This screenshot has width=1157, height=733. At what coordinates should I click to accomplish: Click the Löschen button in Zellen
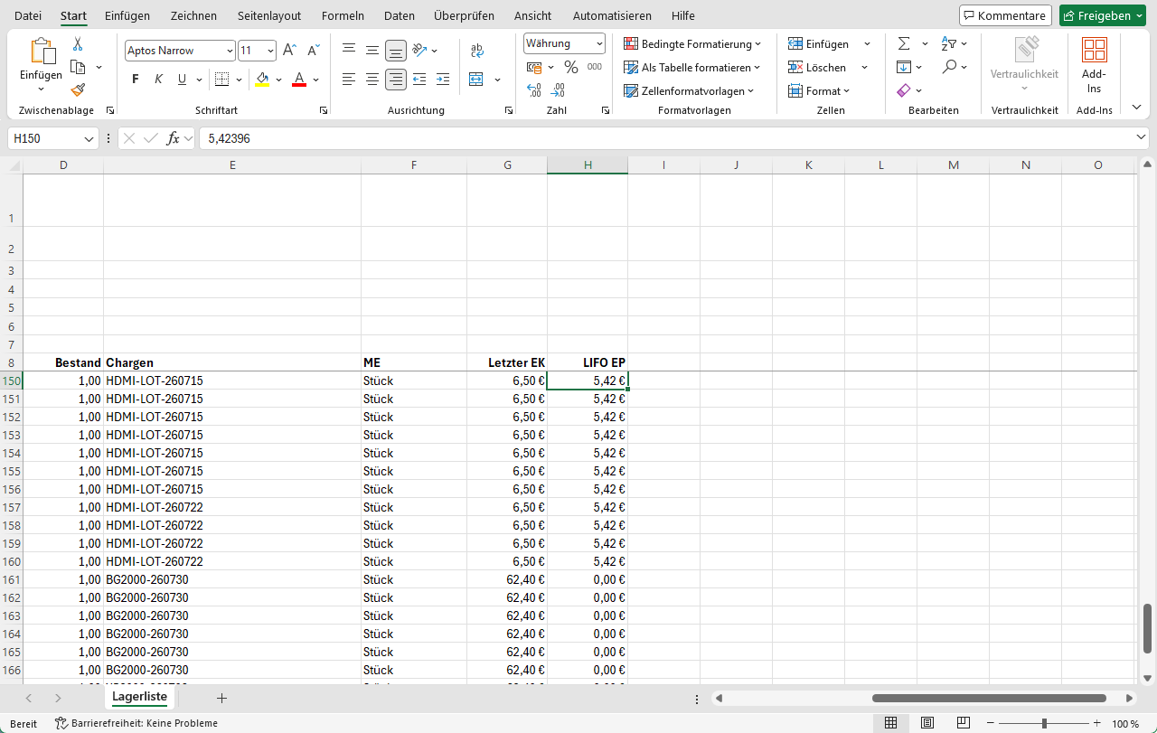coord(817,68)
